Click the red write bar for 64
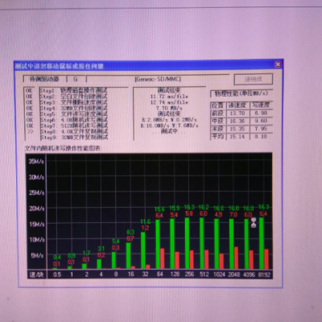322x322 pixels. pos(163,258)
